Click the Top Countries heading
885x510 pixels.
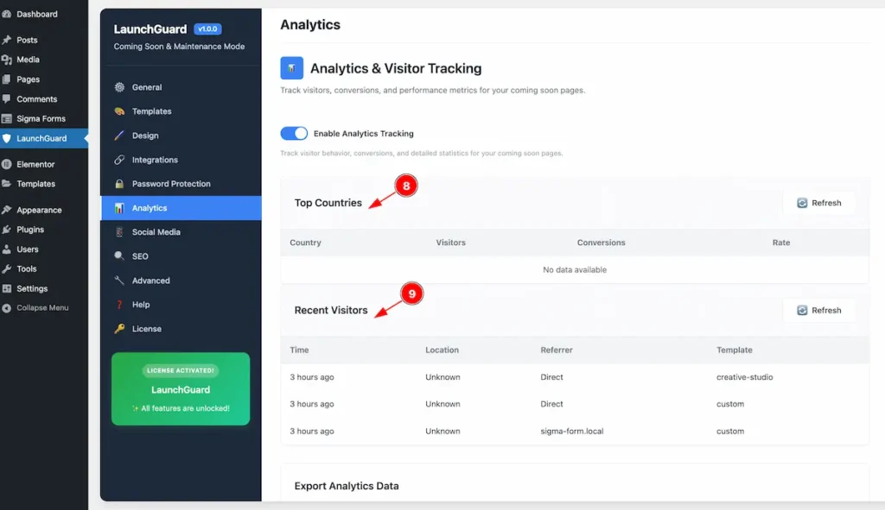pos(328,203)
